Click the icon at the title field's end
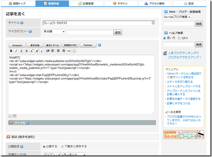This screenshot has height=157, width=212. [153, 23]
